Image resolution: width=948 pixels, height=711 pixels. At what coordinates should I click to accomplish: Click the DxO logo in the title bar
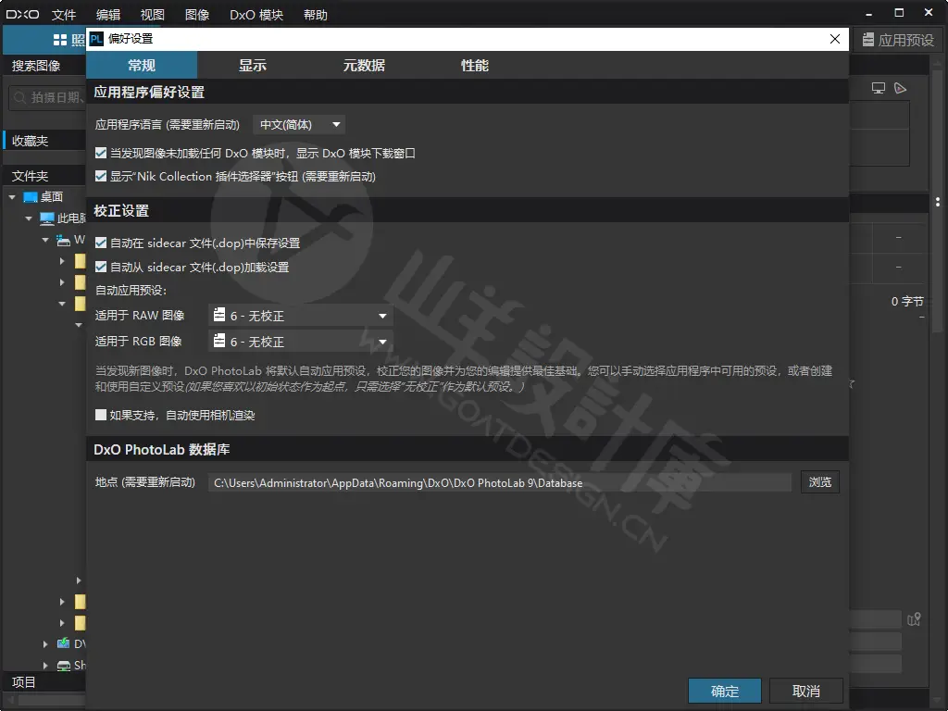23,15
